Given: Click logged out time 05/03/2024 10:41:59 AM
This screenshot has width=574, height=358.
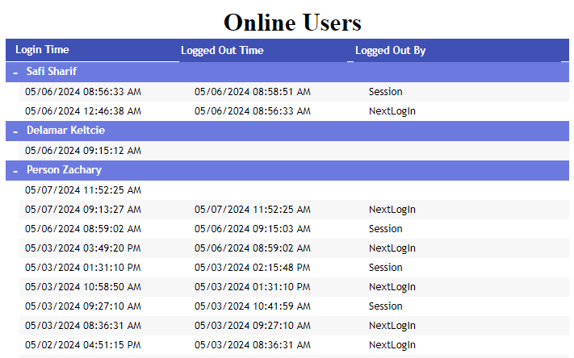Looking at the screenshot, I should (x=253, y=306).
